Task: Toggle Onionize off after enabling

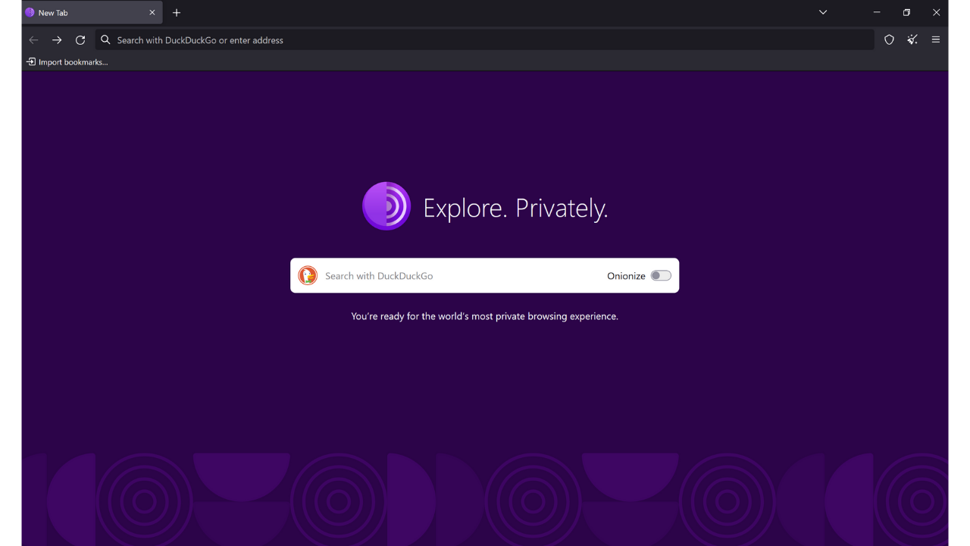Action: pos(660,275)
